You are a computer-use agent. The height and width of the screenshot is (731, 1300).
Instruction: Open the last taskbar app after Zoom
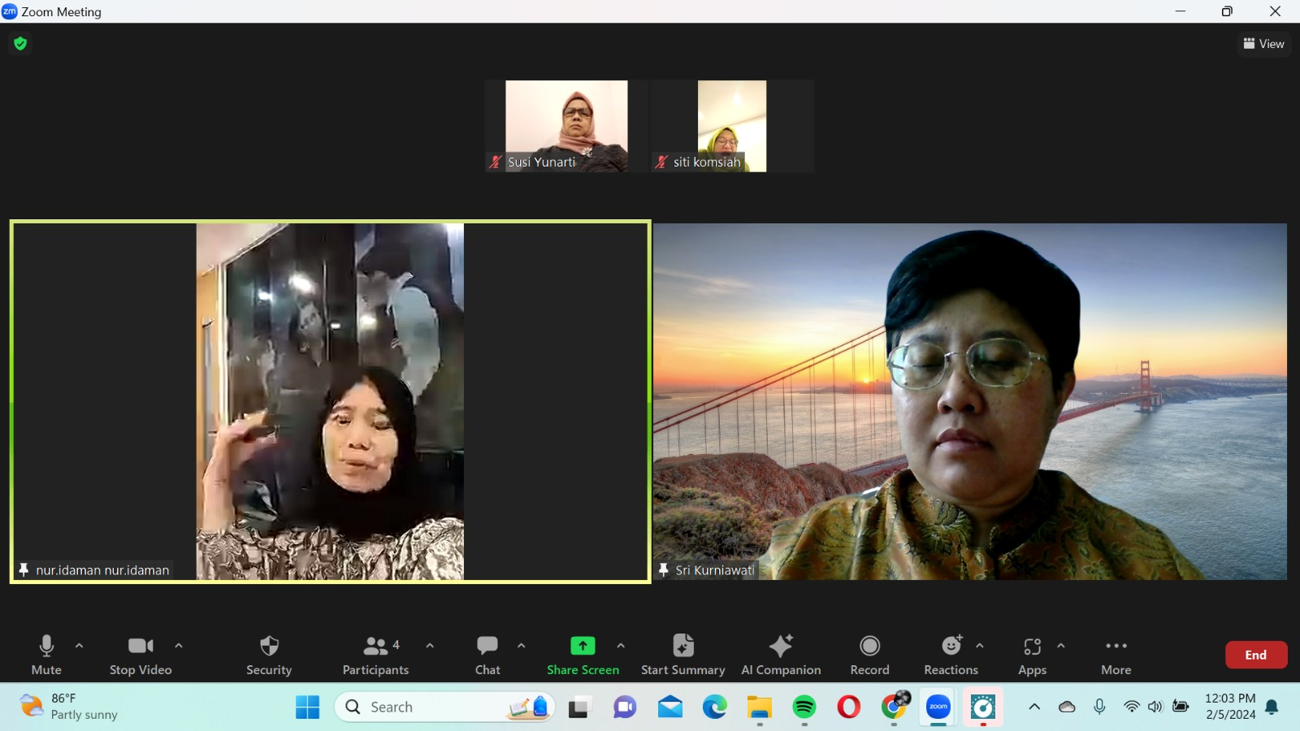click(x=983, y=707)
